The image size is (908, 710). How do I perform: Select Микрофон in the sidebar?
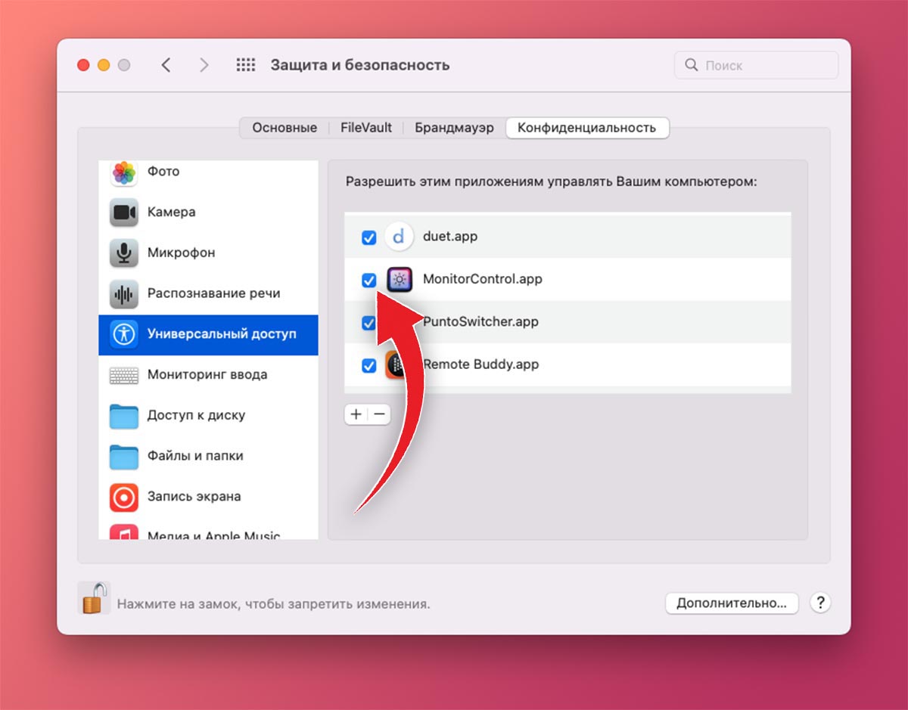pos(182,253)
